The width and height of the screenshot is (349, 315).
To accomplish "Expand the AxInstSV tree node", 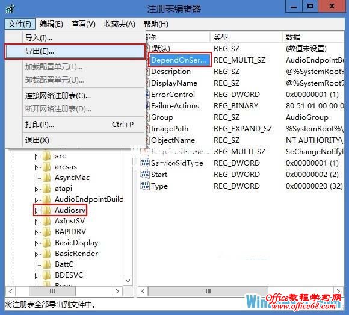I will click(36, 222).
